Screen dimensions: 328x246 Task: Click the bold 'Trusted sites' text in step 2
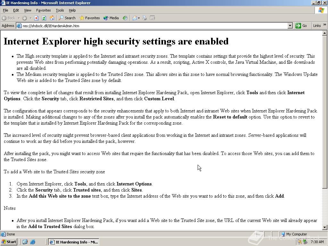tap(87, 190)
